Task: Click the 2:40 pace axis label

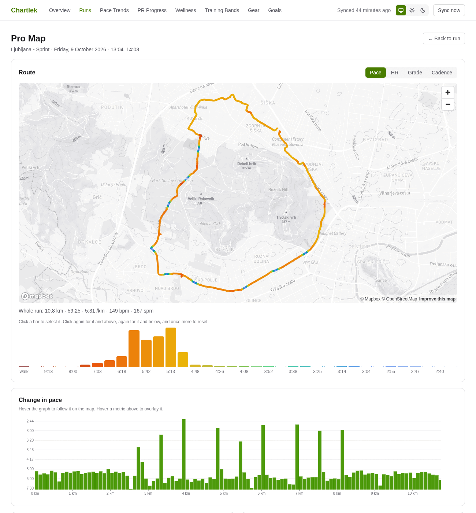Action: click(x=440, y=372)
